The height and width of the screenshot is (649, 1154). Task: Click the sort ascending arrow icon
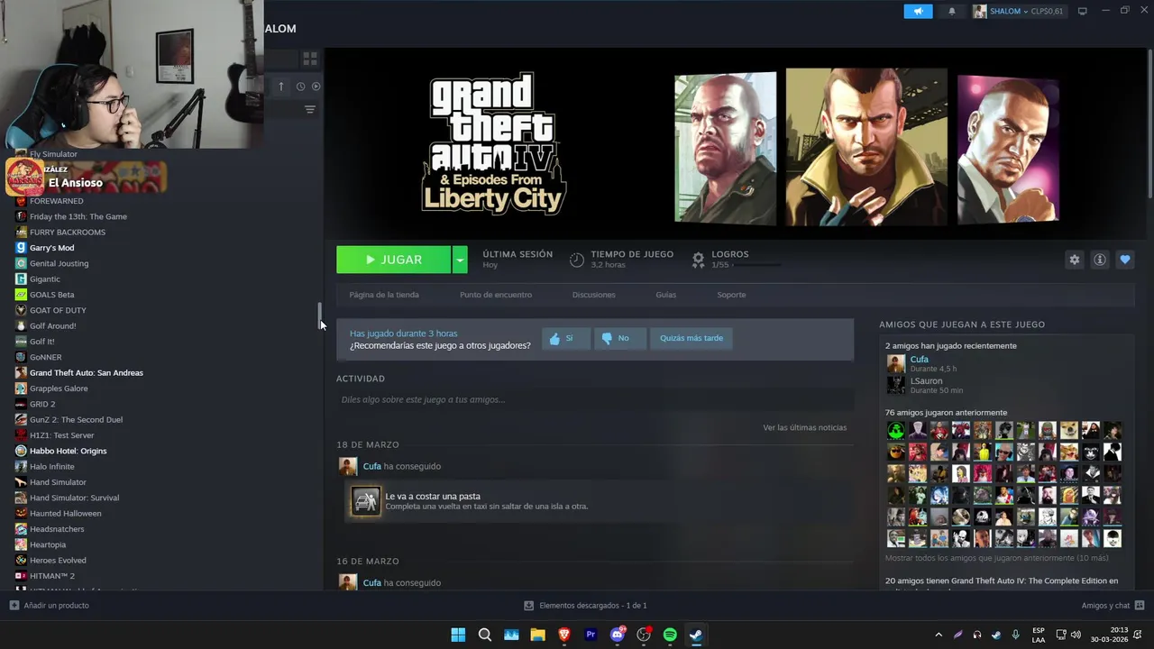(280, 87)
